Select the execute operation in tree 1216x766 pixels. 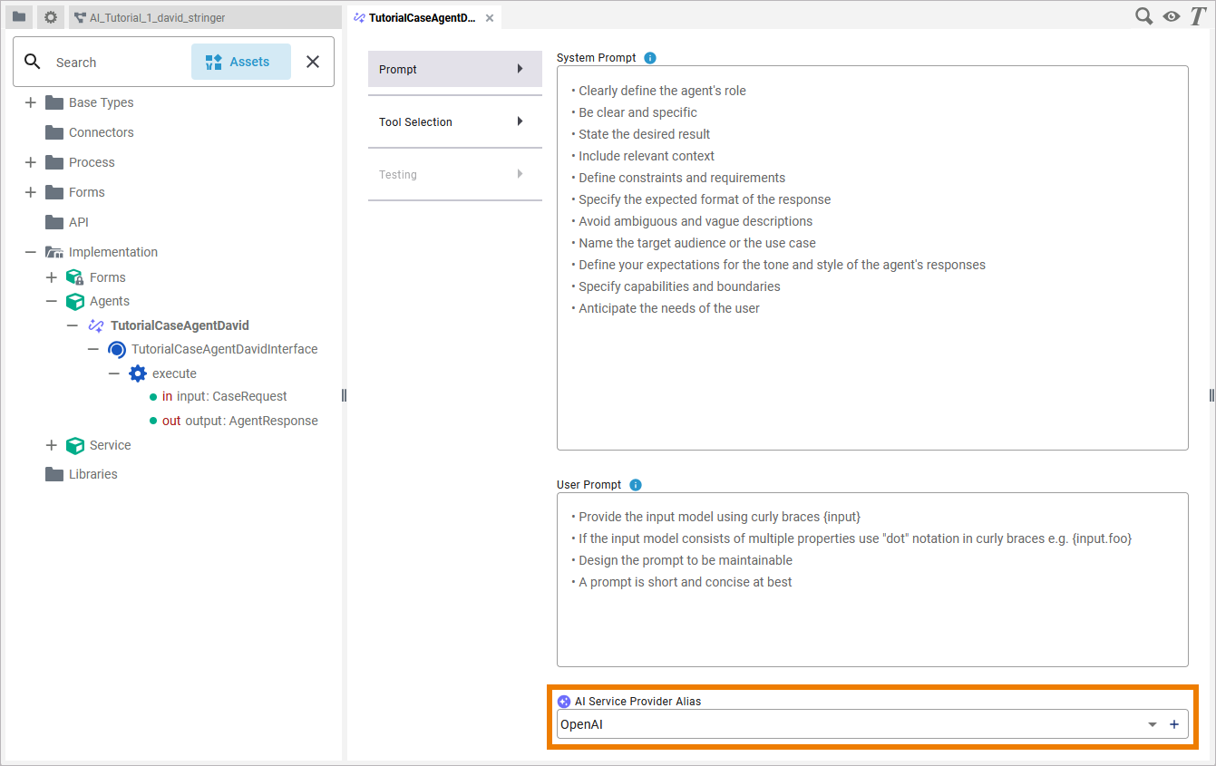[x=174, y=373]
